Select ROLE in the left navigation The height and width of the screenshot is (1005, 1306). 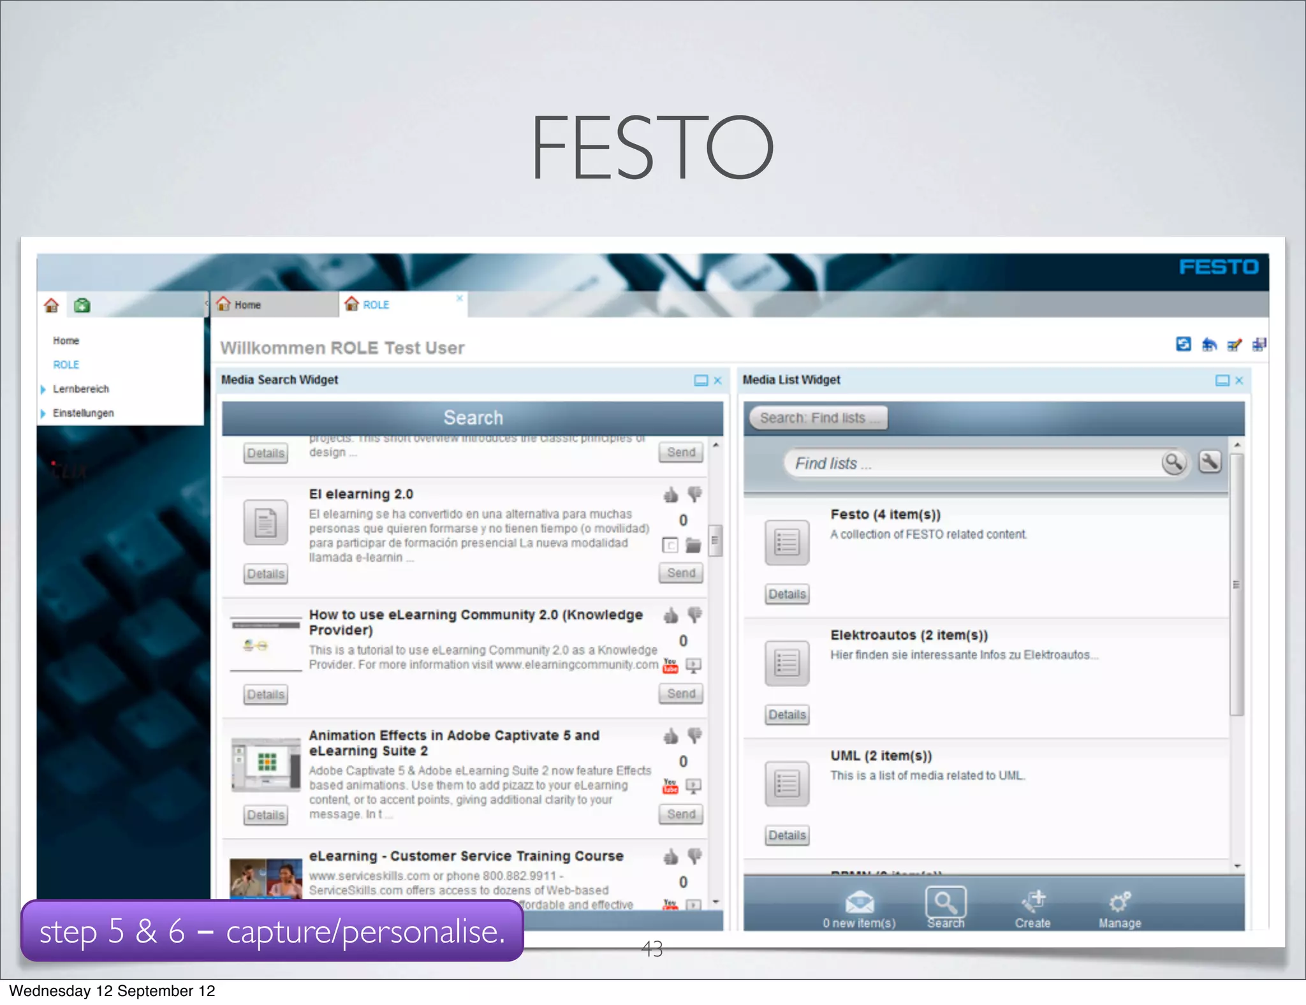[x=66, y=365]
